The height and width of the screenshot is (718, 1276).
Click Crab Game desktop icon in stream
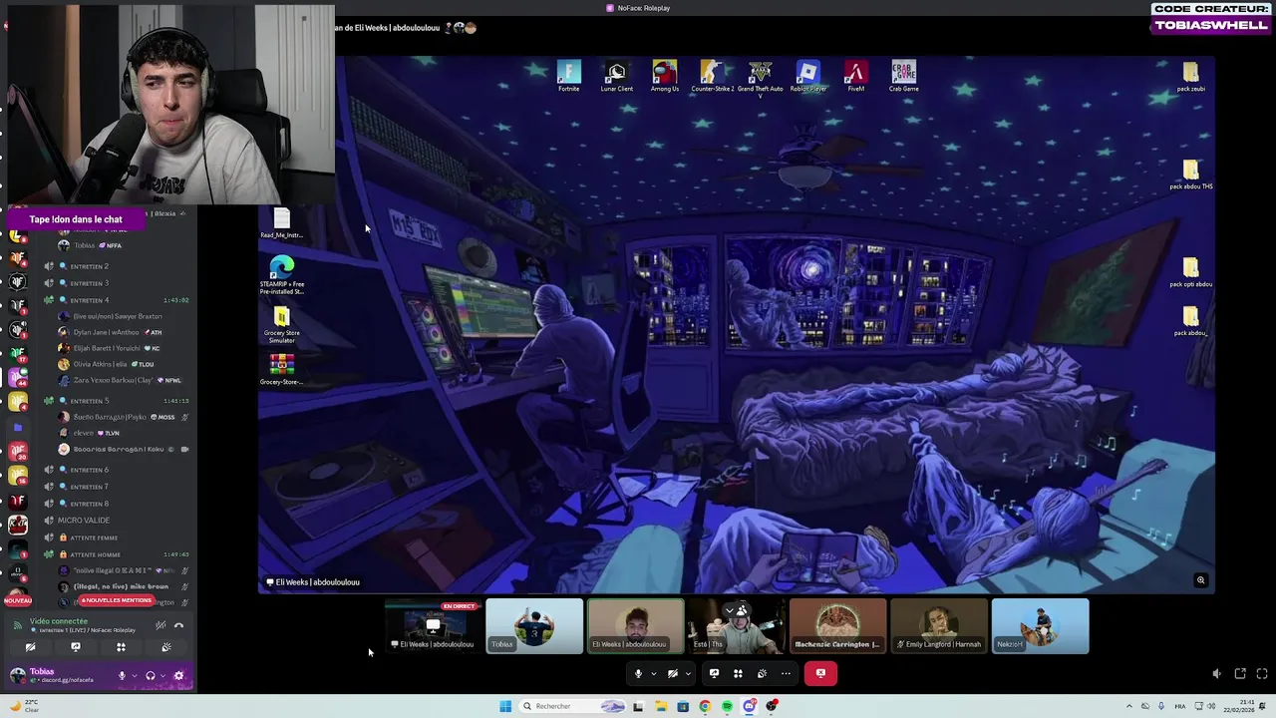tap(903, 77)
